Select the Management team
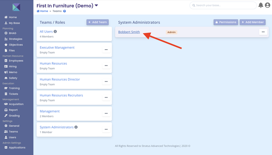 click(x=50, y=111)
